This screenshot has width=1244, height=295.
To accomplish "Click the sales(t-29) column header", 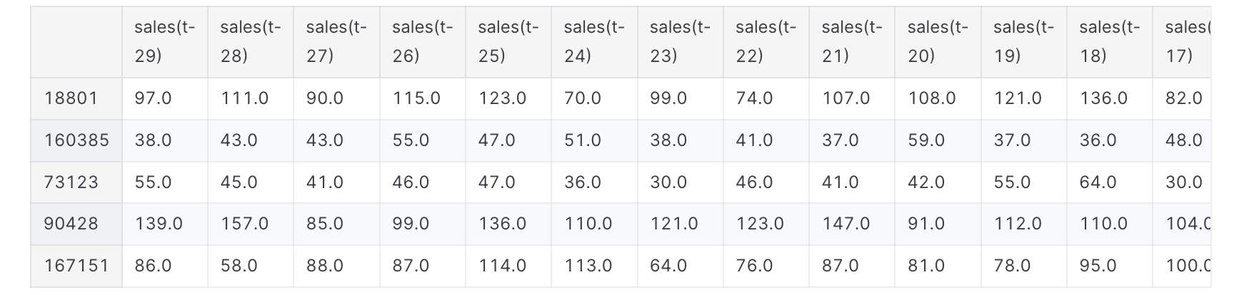I will (164, 41).
